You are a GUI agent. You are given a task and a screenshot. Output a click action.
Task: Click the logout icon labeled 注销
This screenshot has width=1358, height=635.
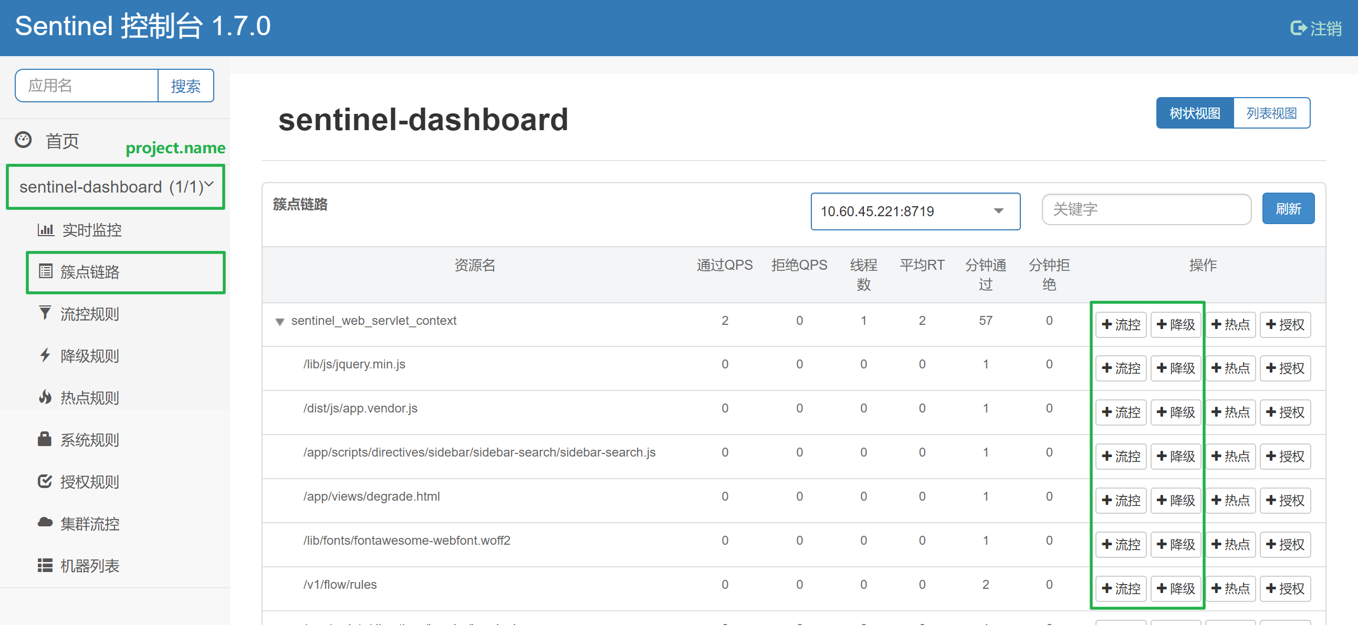coord(1298,28)
